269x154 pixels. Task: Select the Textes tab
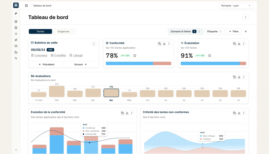pos(40,31)
